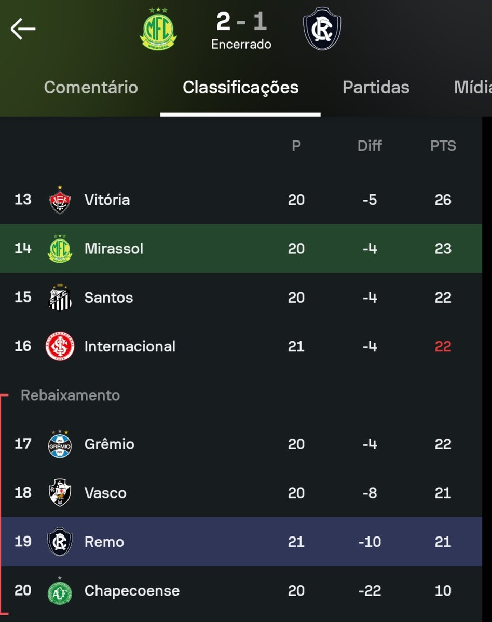Tap the back arrow icon
Screen dimensions: 492x622
click(x=23, y=29)
